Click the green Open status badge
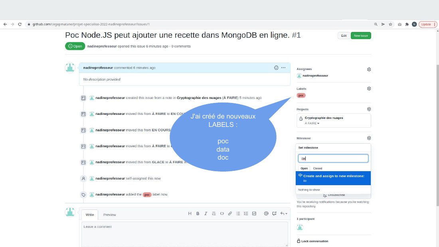The width and height of the screenshot is (439, 247). pyautogui.click(x=75, y=46)
